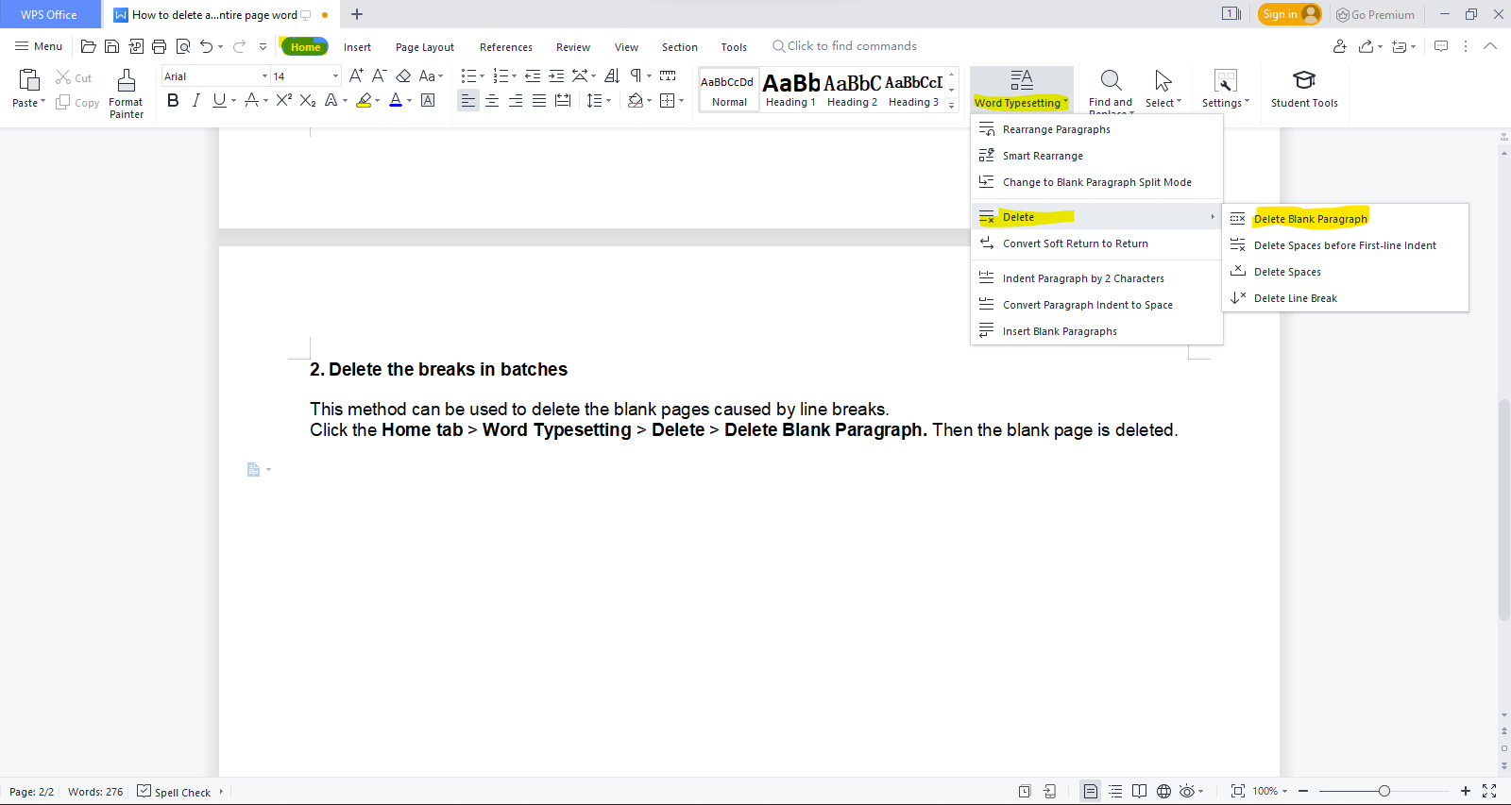Click the Find and Replace magnifier icon
This screenshot has height=805, width=1511.
1111,80
